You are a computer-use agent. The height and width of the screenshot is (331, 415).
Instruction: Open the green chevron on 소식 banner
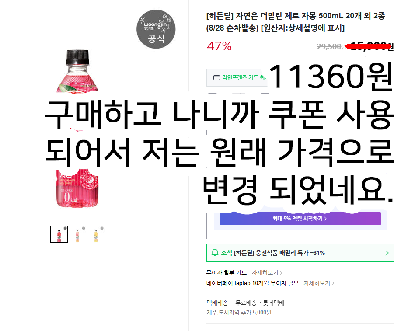387,253
